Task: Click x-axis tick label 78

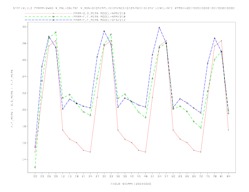Action: coord(214,176)
